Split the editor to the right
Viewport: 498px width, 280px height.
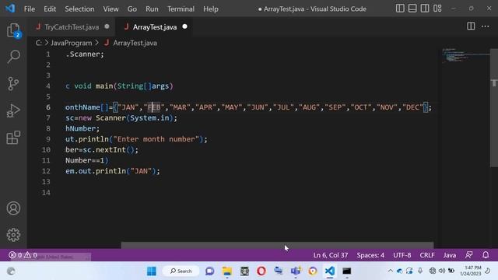pyautogui.click(x=471, y=26)
